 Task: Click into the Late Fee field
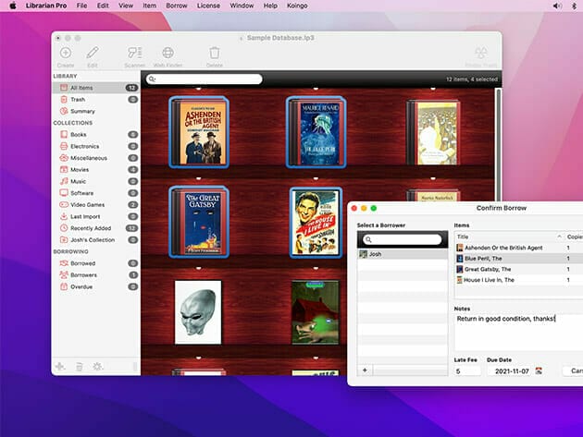(467, 370)
